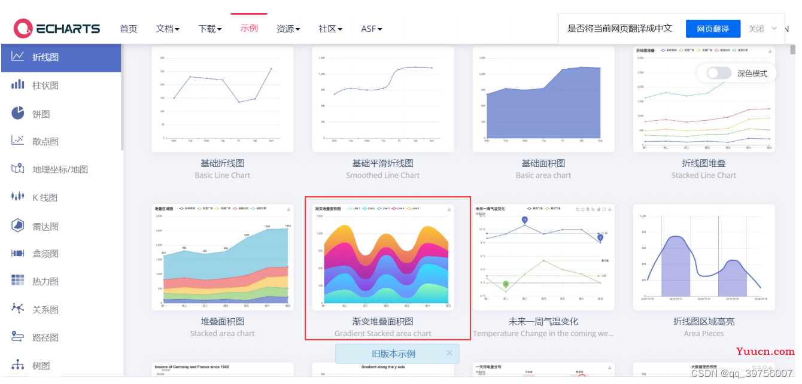Select 盒须图 label in the sidebar
The width and height of the screenshot is (802, 384).
(45, 254)
